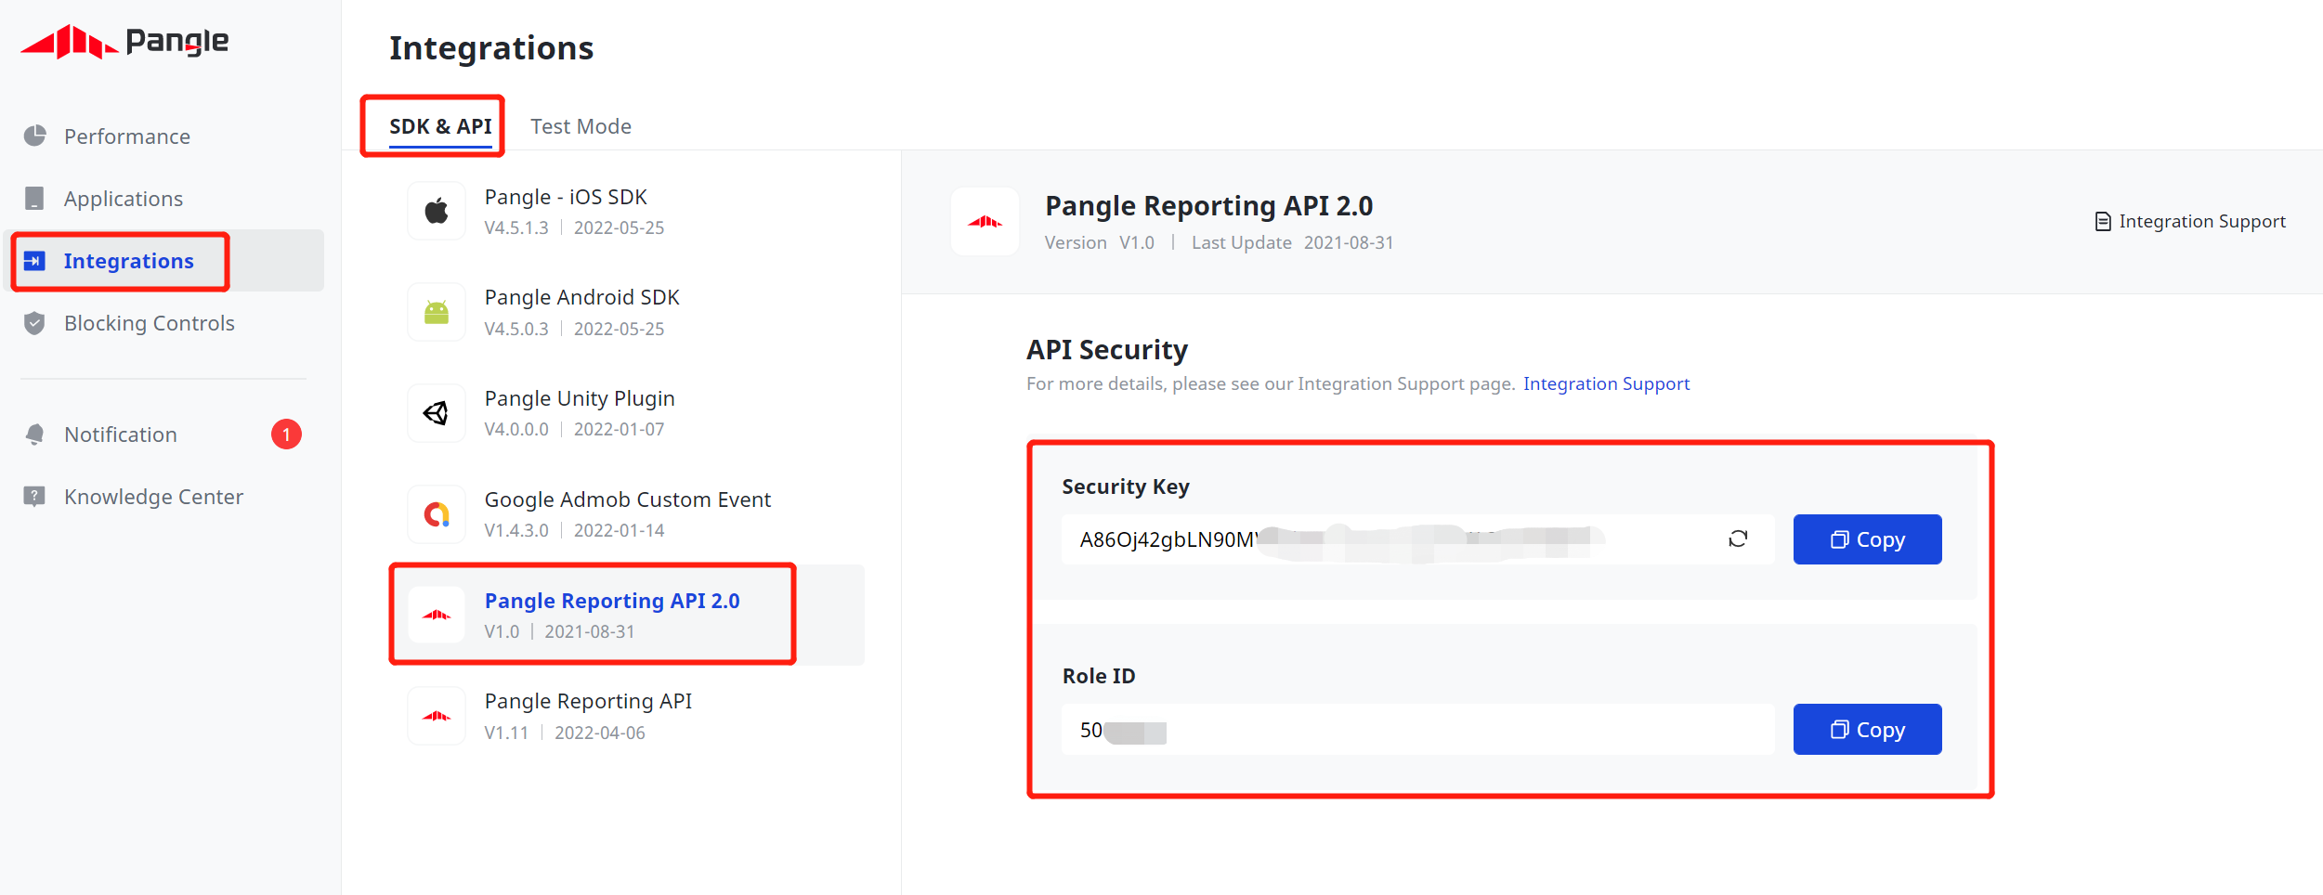Select the Apple iOS SDK icon
Image resolution: width=2323 pixels, height=895 pixels.
coord(437,212)
